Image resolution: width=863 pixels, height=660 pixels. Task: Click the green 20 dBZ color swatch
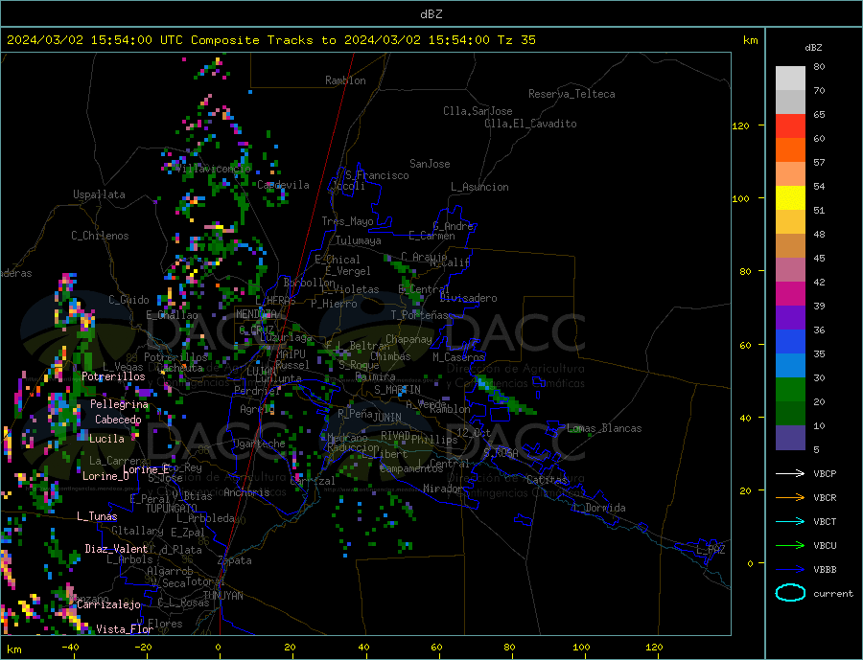[x=790, y=390]
